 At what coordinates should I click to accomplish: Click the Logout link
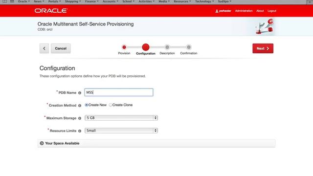click(x=272, y=11)
